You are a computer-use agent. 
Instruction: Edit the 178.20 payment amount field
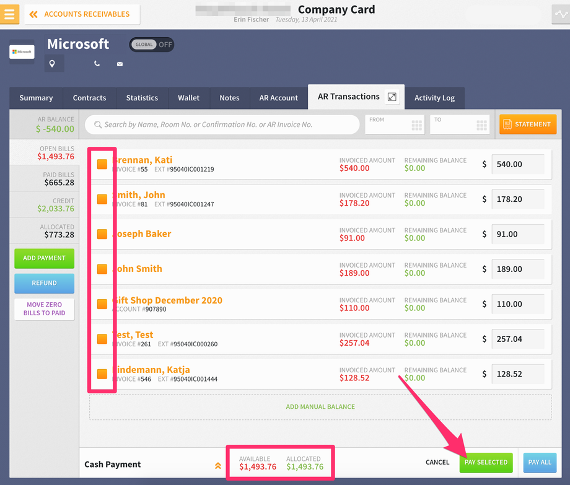click(x=518, y=199)
